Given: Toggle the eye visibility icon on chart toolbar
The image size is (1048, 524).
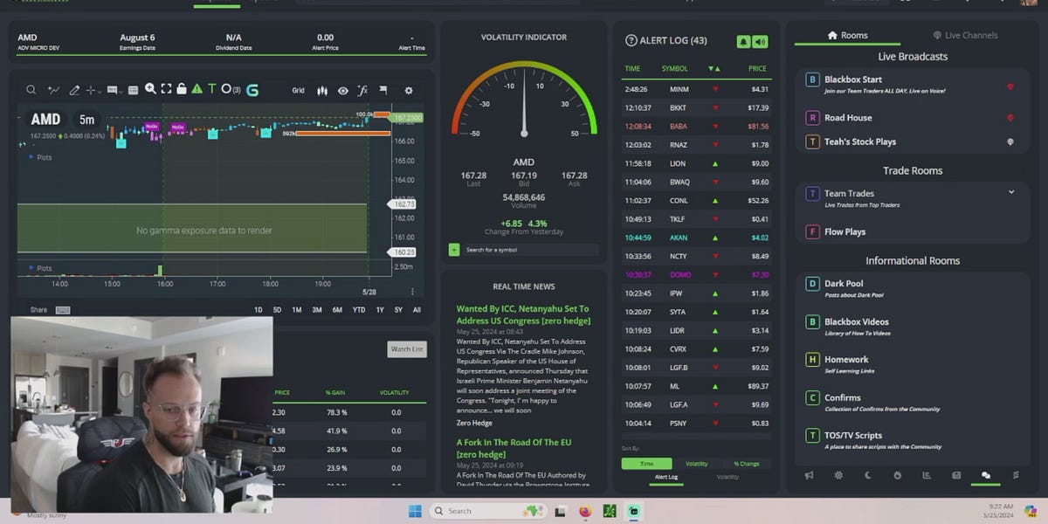Looking at the screenshot, I should [x=341, y=90].
